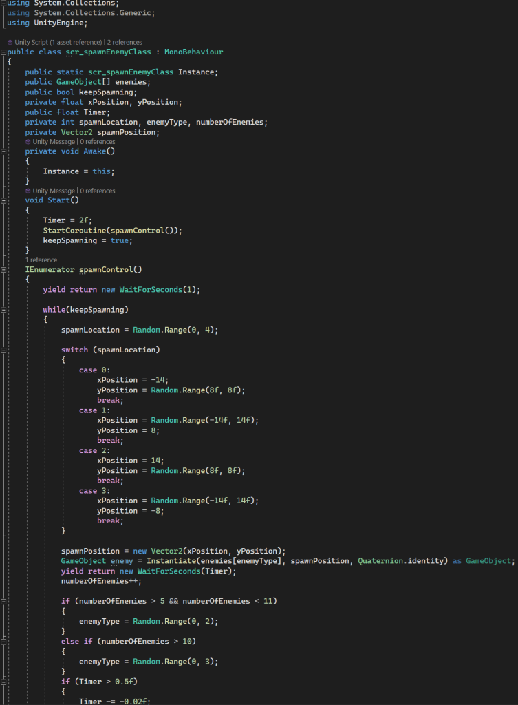The height and width of the screenshot is (705, 518).
Task: Click the Unity Message icon above Awake()
Action: click(28, 142)
